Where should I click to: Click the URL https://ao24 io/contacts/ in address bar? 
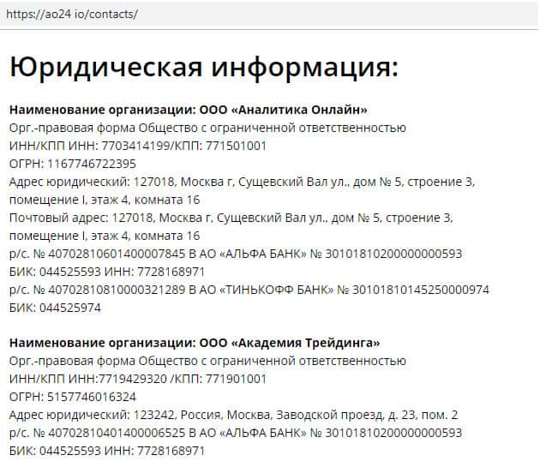click(x=72, y=14)
